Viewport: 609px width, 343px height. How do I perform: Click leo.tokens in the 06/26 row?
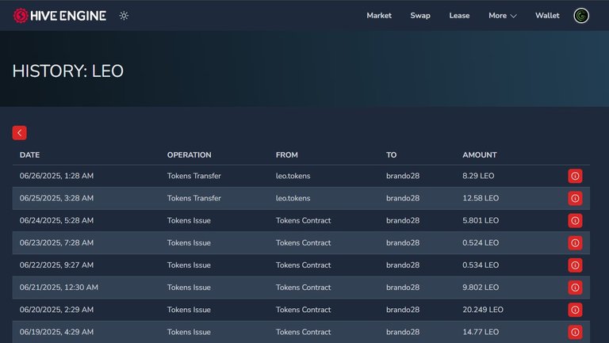tap(293, 176)
